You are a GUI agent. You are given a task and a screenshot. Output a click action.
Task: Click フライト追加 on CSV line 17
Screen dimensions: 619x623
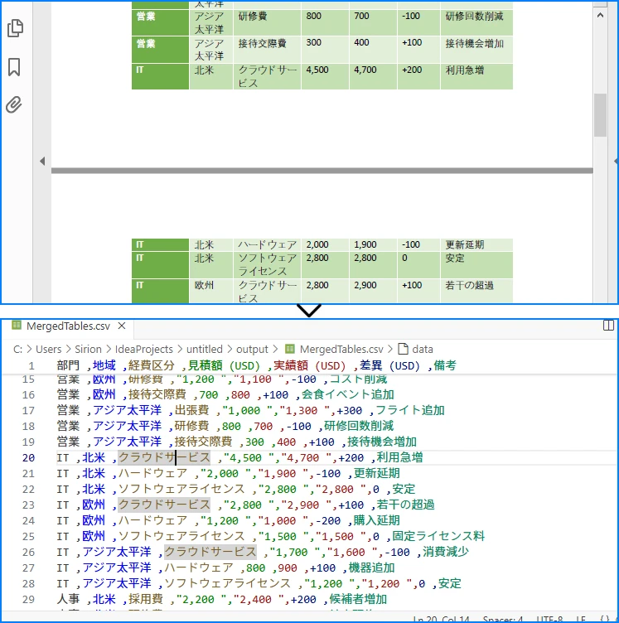(410, 410)
